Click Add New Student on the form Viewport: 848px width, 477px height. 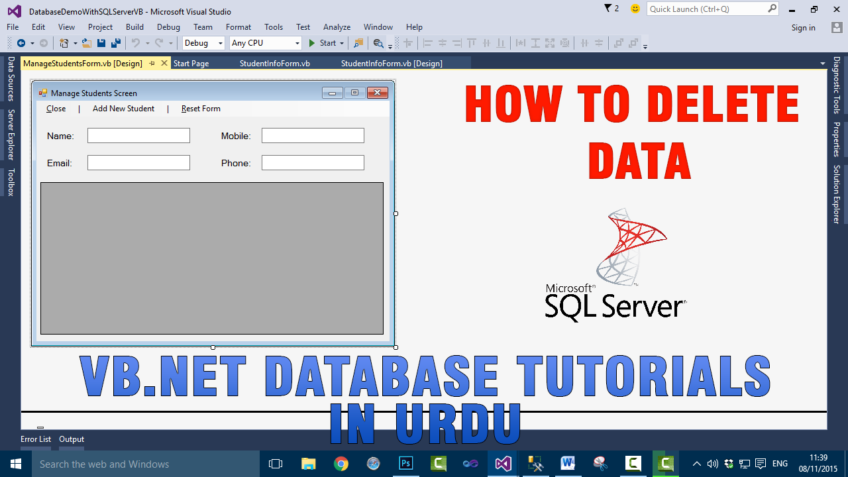click(x=123, y=109)
